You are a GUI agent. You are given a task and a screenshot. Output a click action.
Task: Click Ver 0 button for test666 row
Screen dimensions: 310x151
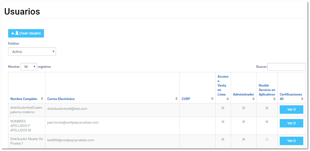pos(291,141)
